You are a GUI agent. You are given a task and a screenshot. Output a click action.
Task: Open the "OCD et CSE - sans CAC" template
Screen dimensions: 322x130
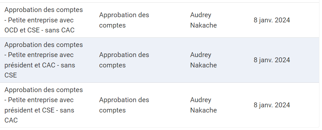[x=44, y=20]
